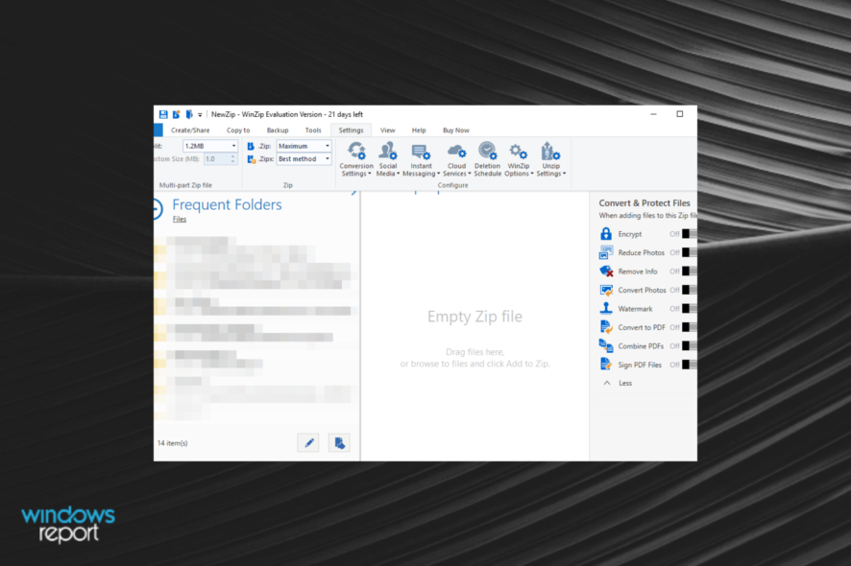The width and height of the screenshot is (851, 566).
Task: Click the Convert to PDF icon
Action: (606, 327)
